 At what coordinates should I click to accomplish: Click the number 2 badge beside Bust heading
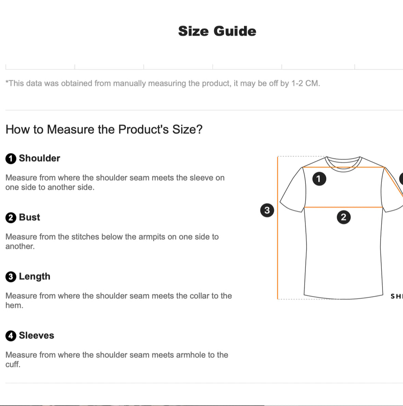click(x=11, y=218)
